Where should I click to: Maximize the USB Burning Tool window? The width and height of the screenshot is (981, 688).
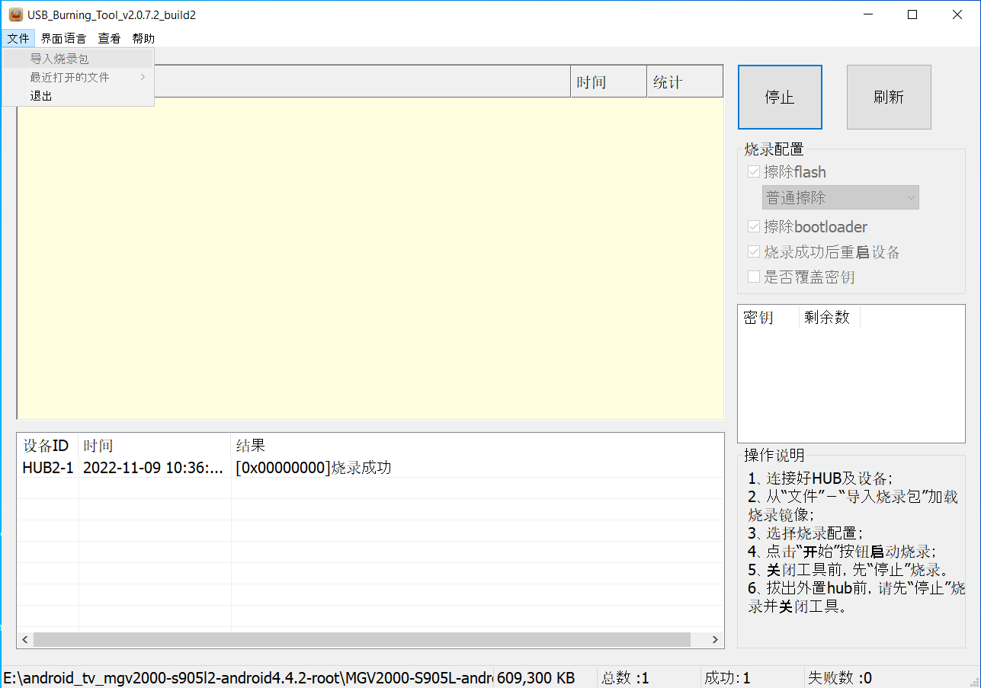point(912,14)
